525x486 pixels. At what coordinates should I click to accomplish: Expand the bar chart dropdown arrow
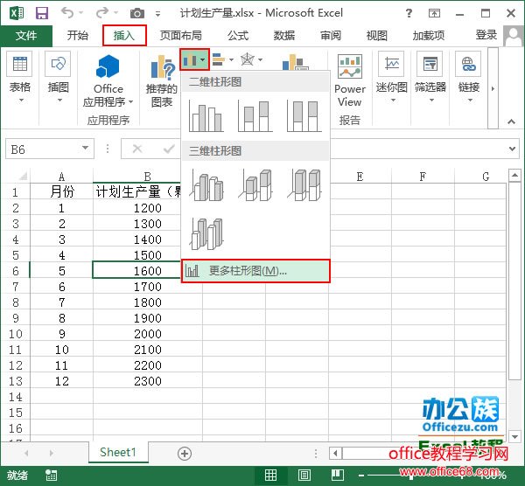pyautogui.click(x=231, y=59)
